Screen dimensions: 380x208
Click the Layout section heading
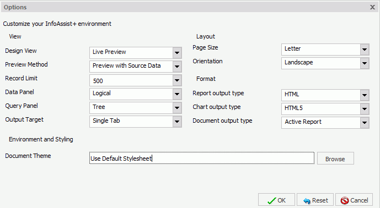tap(206, 36)
